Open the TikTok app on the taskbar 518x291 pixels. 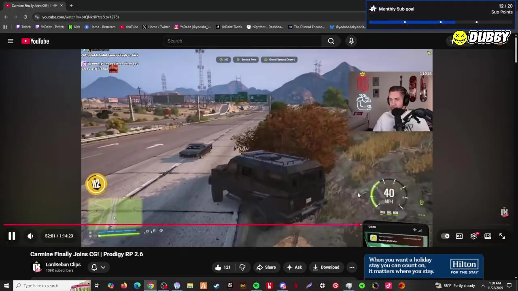[388, 286]
